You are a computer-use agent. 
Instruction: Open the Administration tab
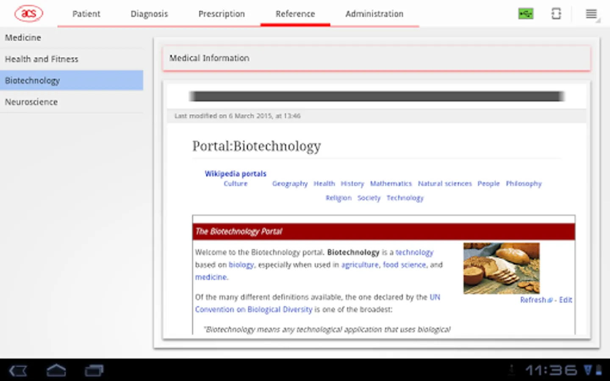374,14
